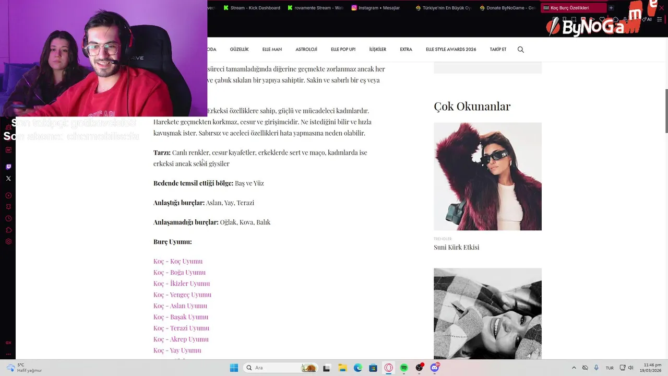The image size is (668, 376).
Task: Click the search magnifier on ELLE navbar
Action: coord(520,50)
